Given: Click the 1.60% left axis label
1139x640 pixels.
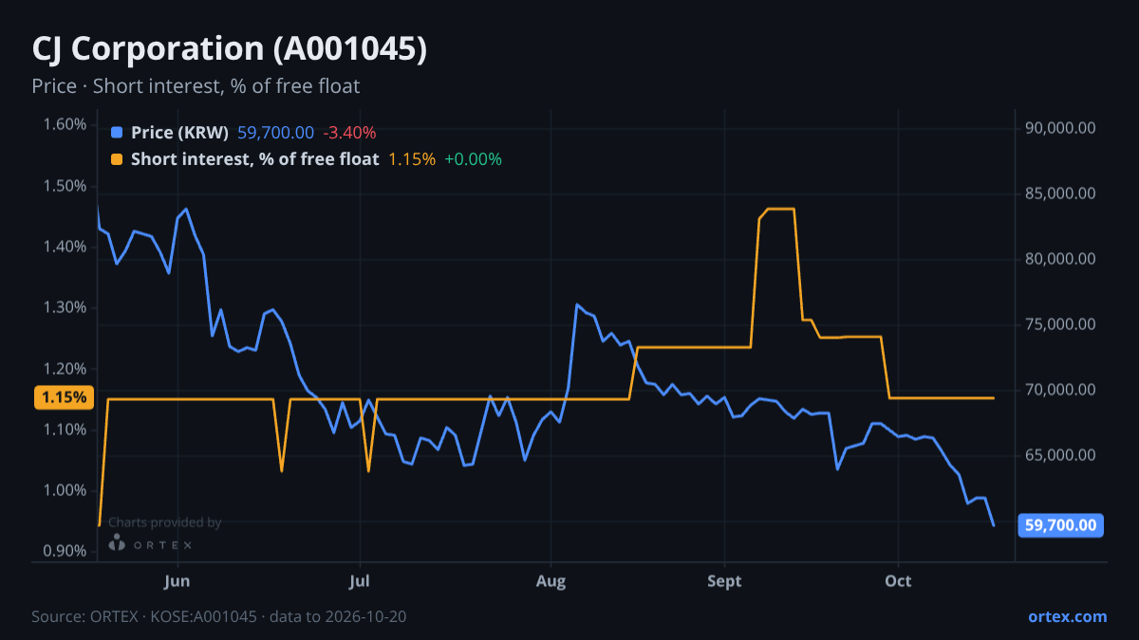Looking at the screenshot, I should (x=65, y=125).
